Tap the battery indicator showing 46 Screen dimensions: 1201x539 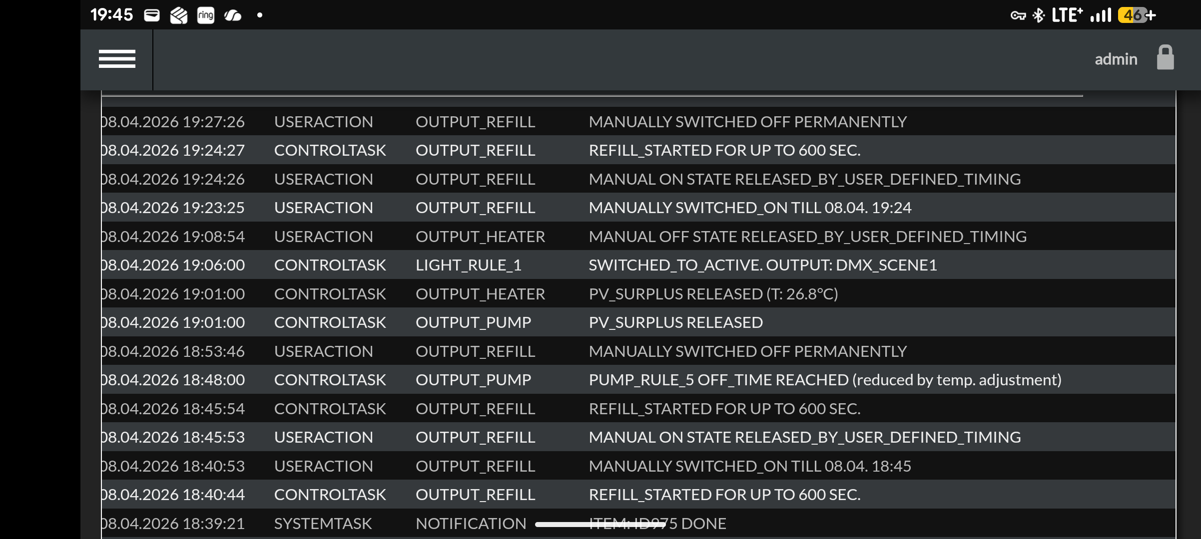(x=1137, y=15)
